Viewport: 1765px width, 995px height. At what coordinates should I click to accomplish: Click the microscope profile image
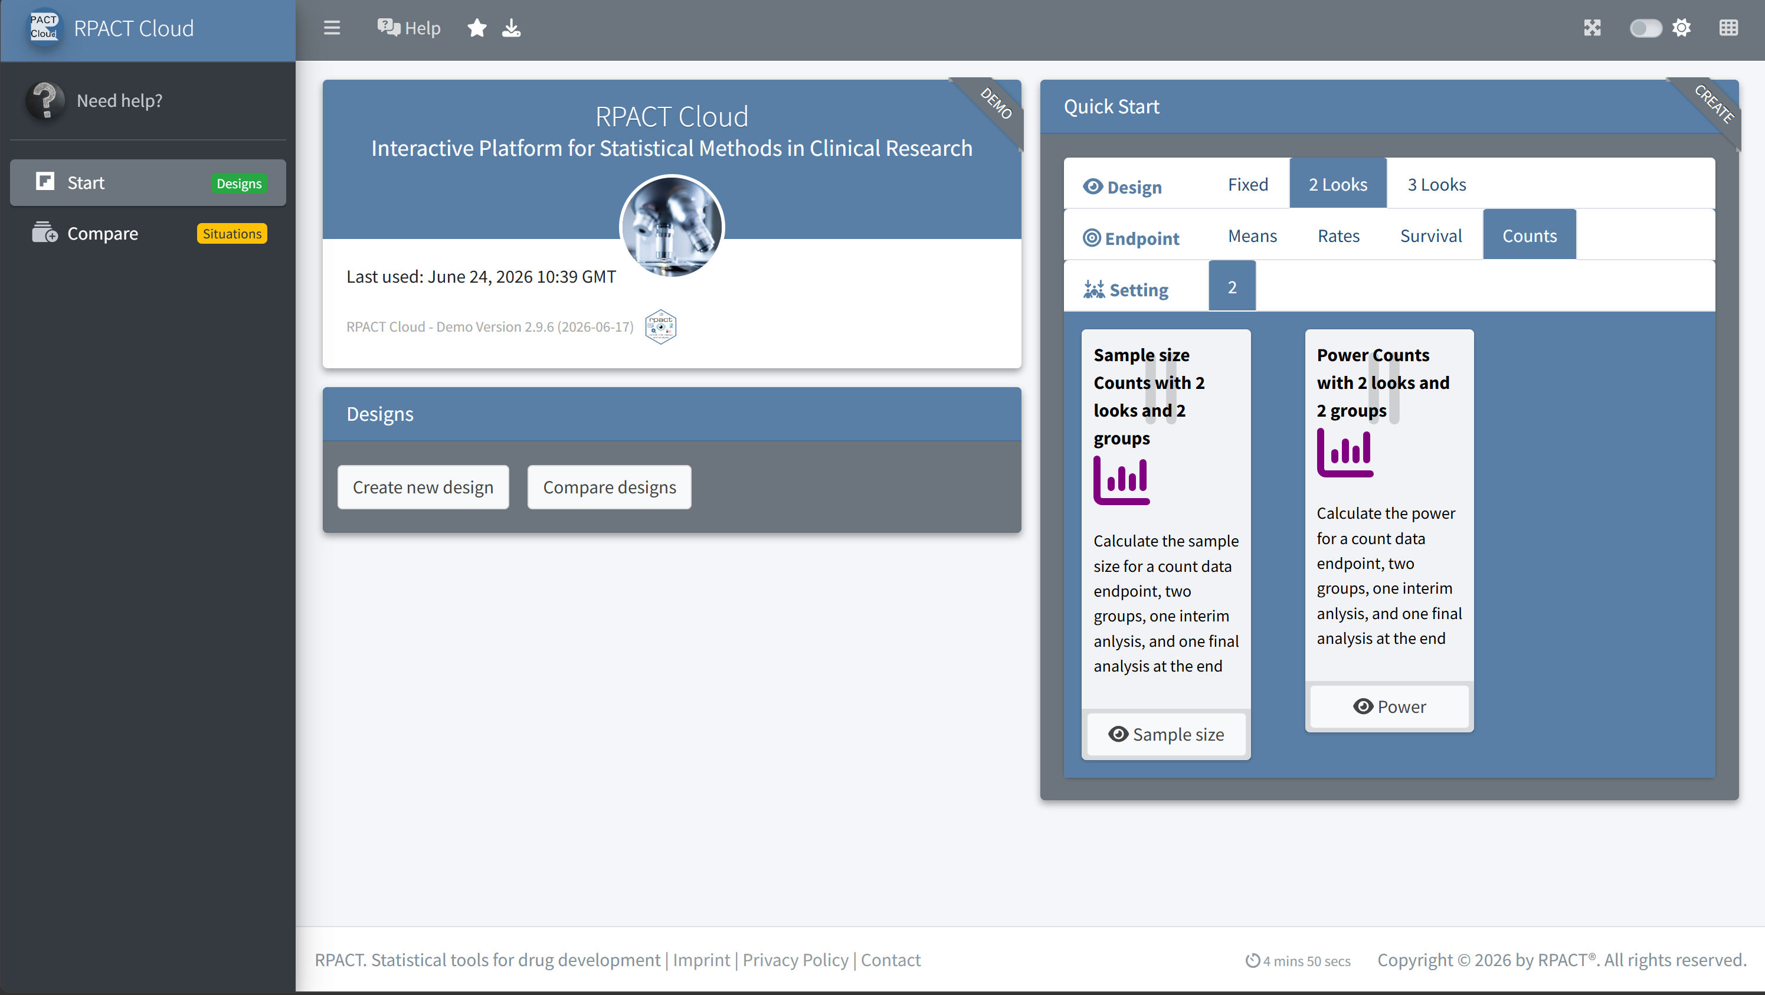coord(672,226)
